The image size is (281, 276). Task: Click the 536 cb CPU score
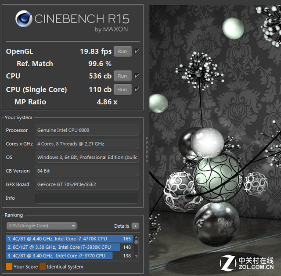100,76
